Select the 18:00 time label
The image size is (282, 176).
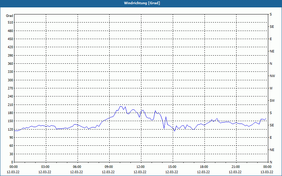coord(204,167)
